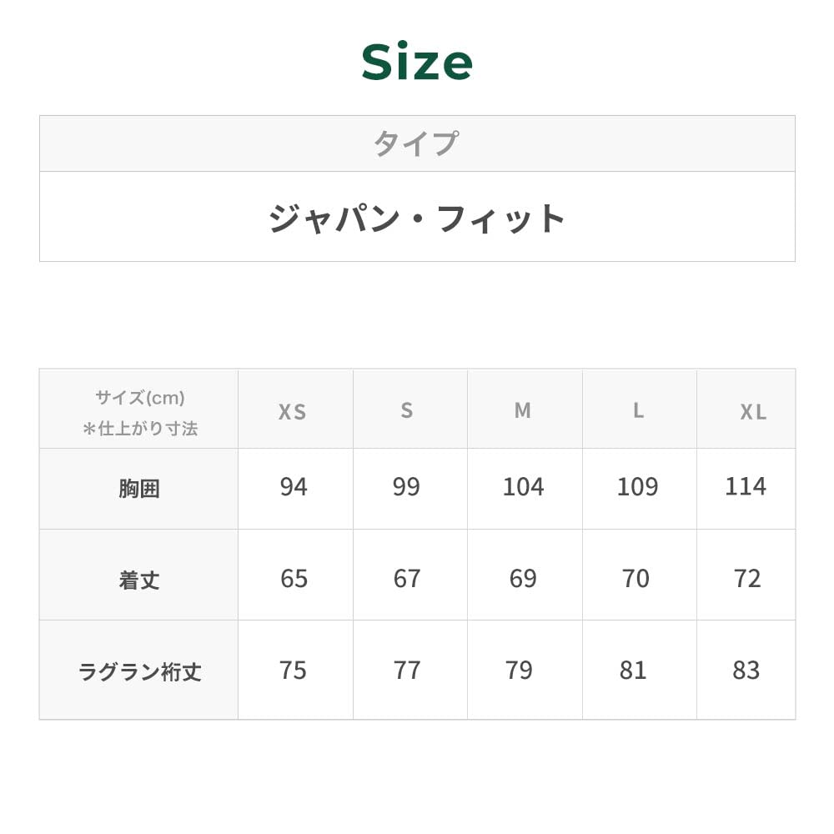Select the M column header

(x=523, y=410)
